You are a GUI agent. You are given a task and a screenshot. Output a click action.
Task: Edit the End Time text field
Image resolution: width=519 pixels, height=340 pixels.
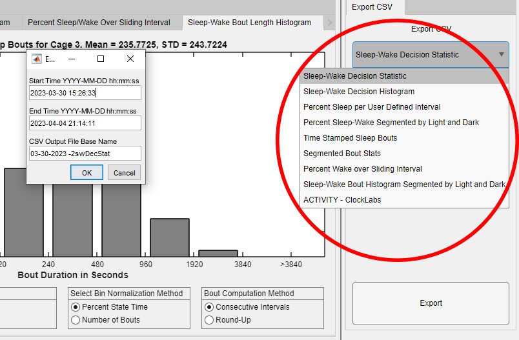point(85,123)
